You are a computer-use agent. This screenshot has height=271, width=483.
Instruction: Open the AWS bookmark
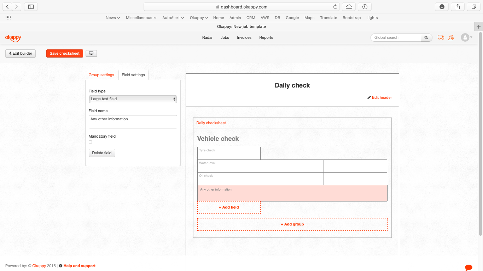coord(265,18)
